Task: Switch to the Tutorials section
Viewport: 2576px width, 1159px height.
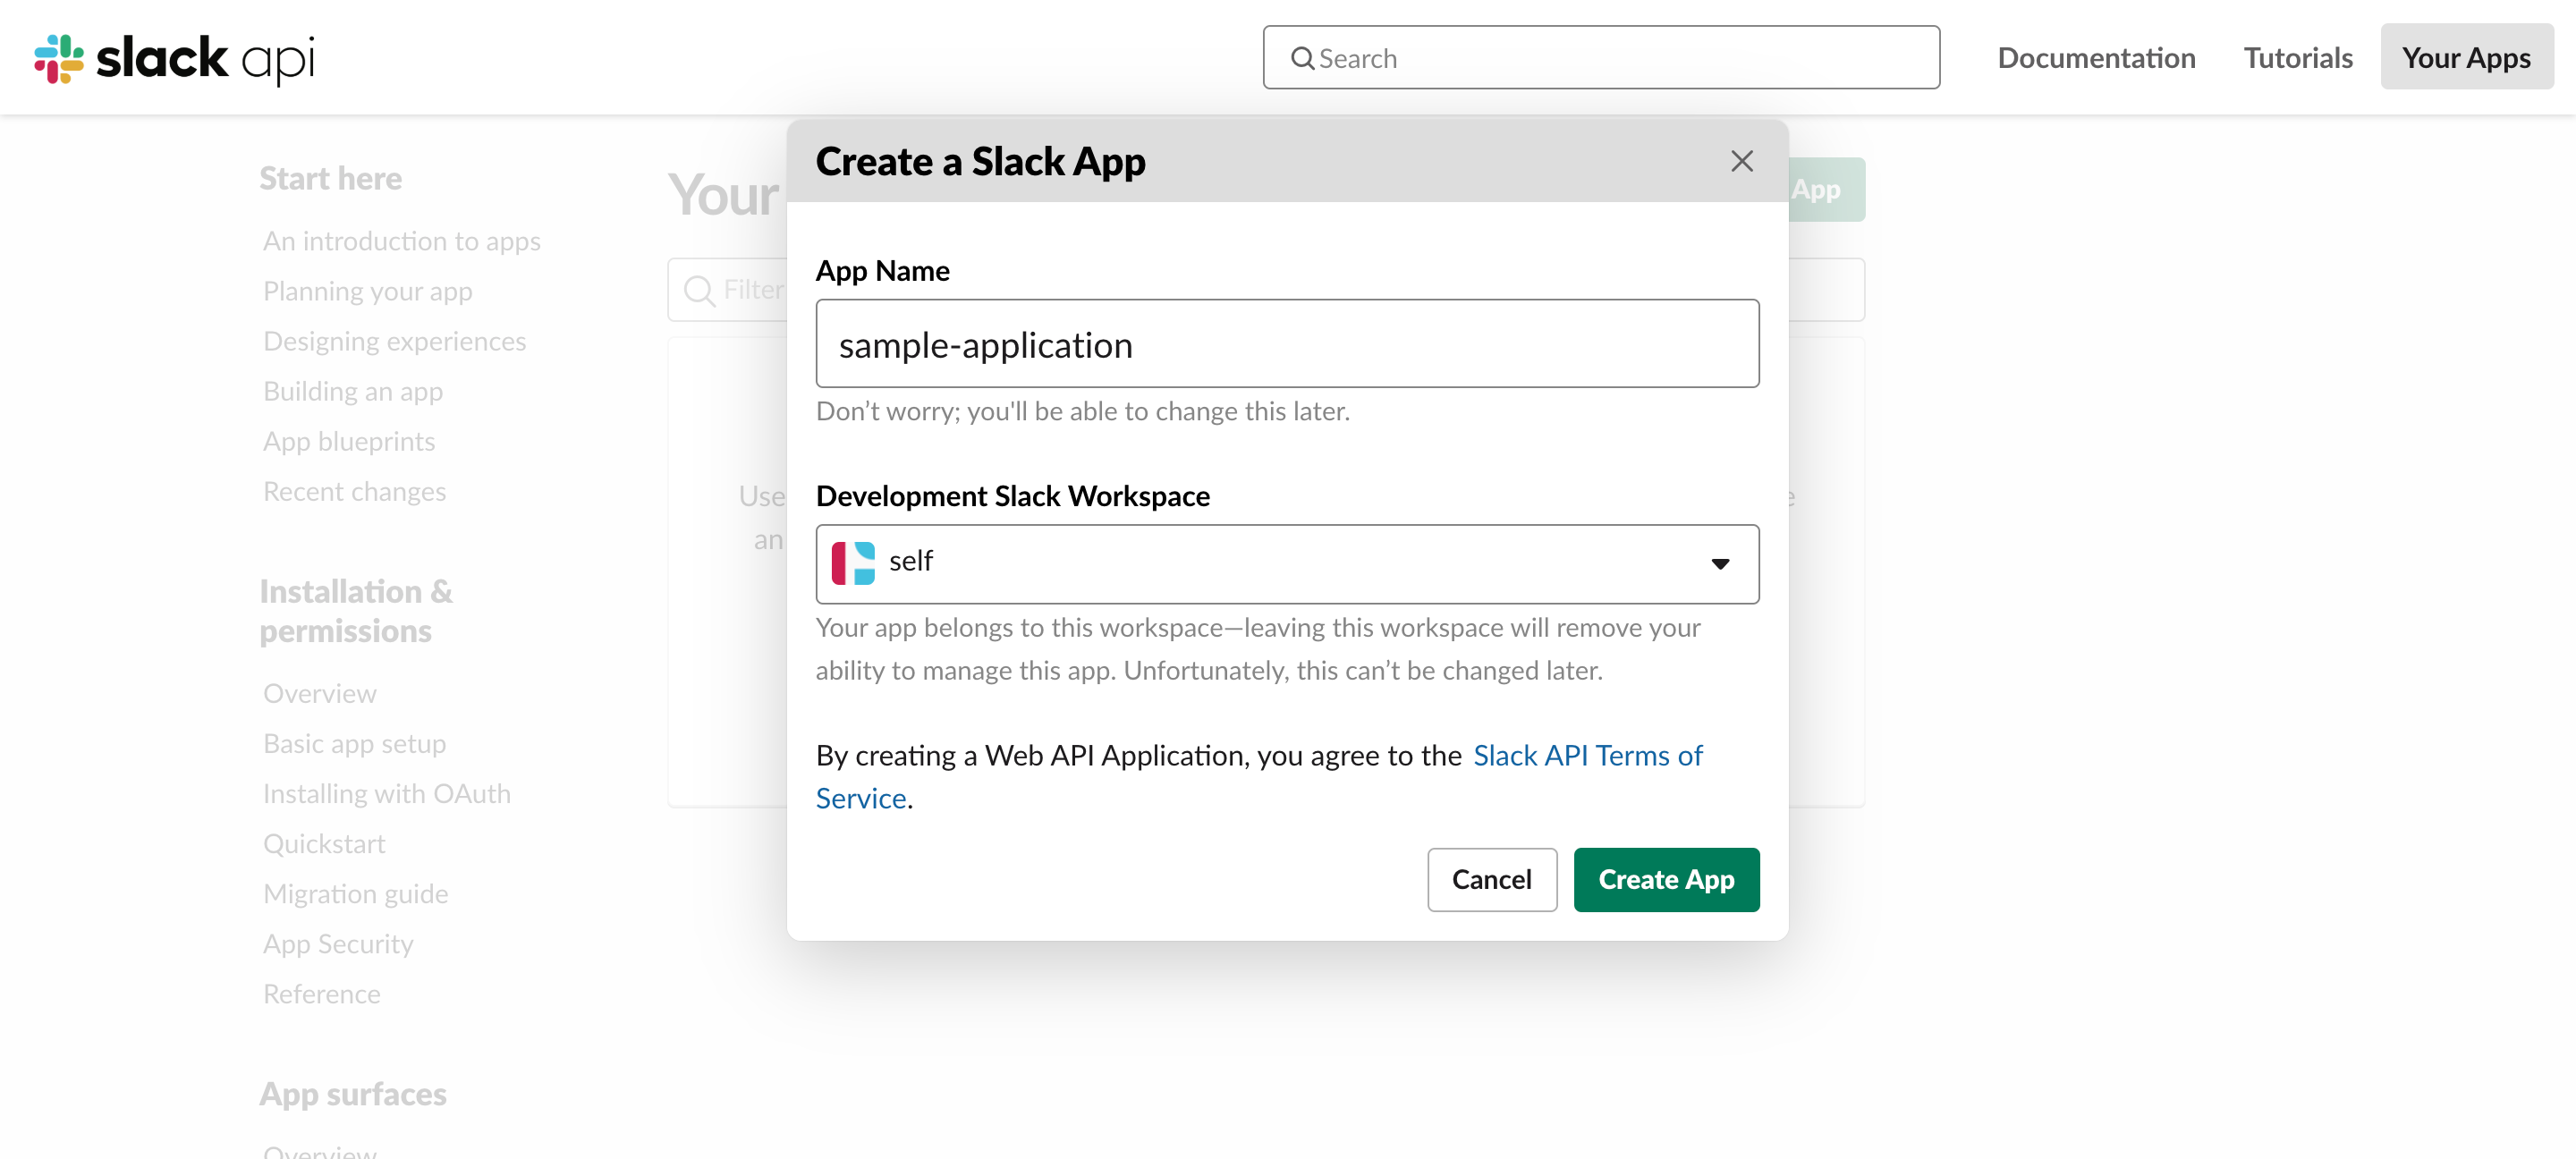Action: click(x=2297, y=58)
